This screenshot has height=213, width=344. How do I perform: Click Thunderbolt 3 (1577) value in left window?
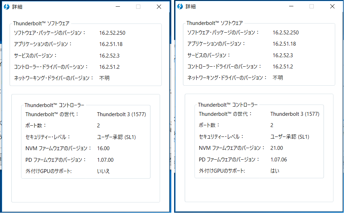(x=122, y=114)
